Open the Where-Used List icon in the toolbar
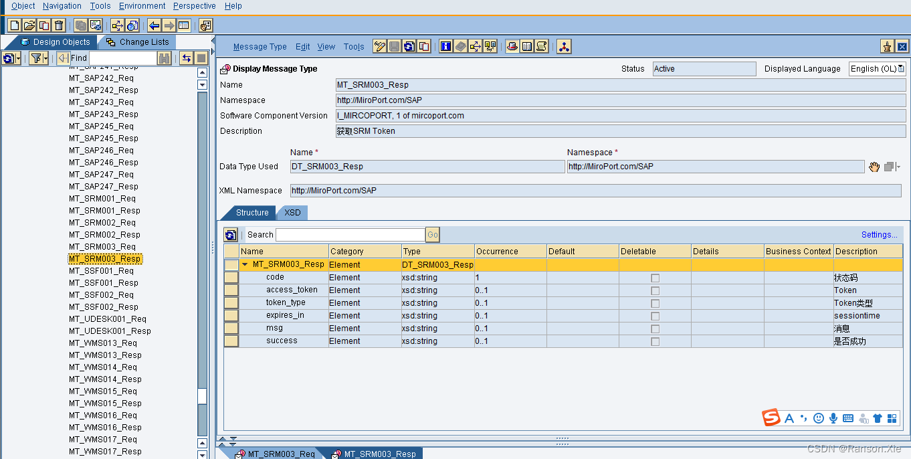Image resolution: width=911 pixels, height=459 pixels. tap(476, 47)
